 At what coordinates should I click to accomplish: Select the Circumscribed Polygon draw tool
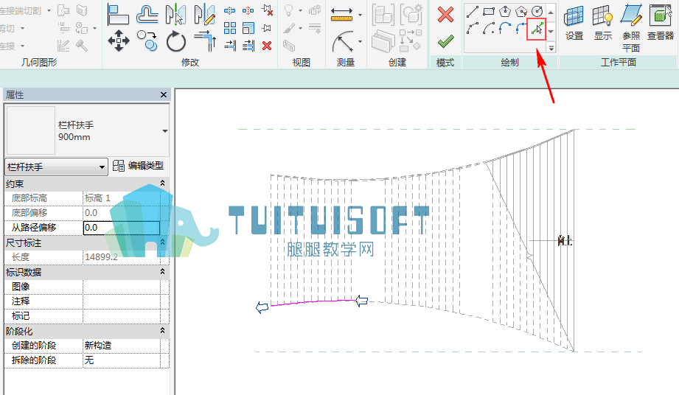click(x=521, y=11)
